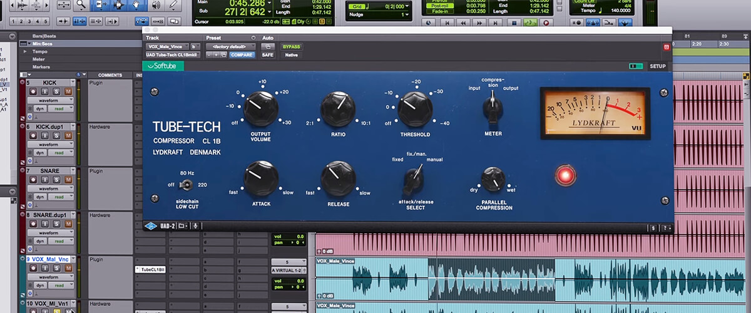Viewport: 751px width, 313px height.
Task: Click the Rewind transport button
Action: click(x=464, y=23)
